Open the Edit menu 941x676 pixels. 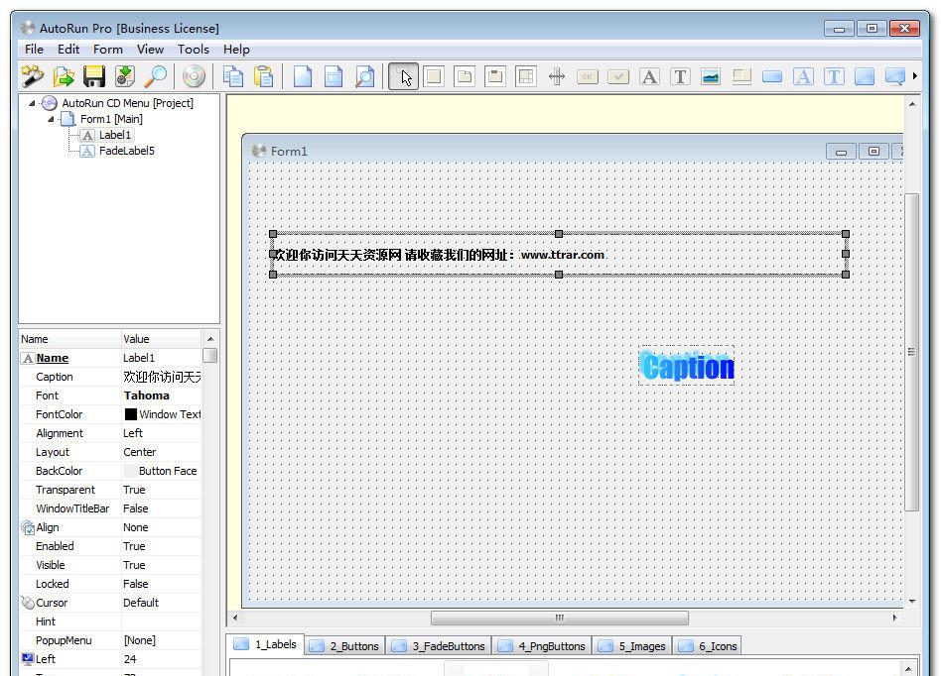tap(68, 50)
